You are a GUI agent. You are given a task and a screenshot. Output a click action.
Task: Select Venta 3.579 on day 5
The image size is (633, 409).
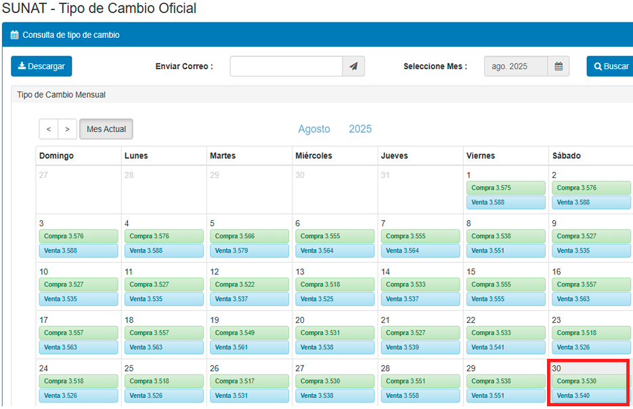click(x=250, y=251)
